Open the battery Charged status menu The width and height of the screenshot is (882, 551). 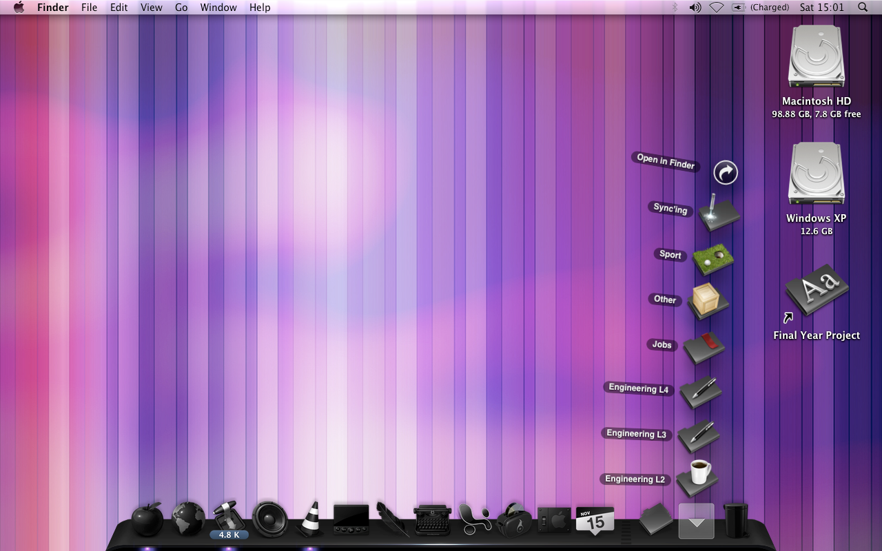pos(739,8)
